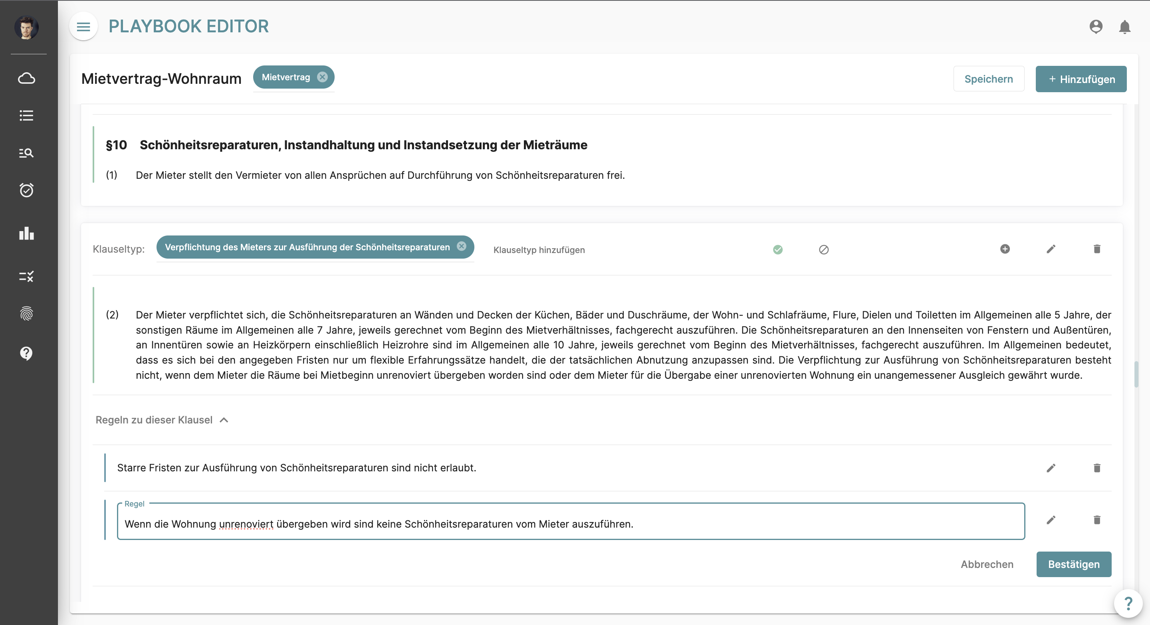
Task: Open the hamburger menu button
Action: [x=83, y=27]
